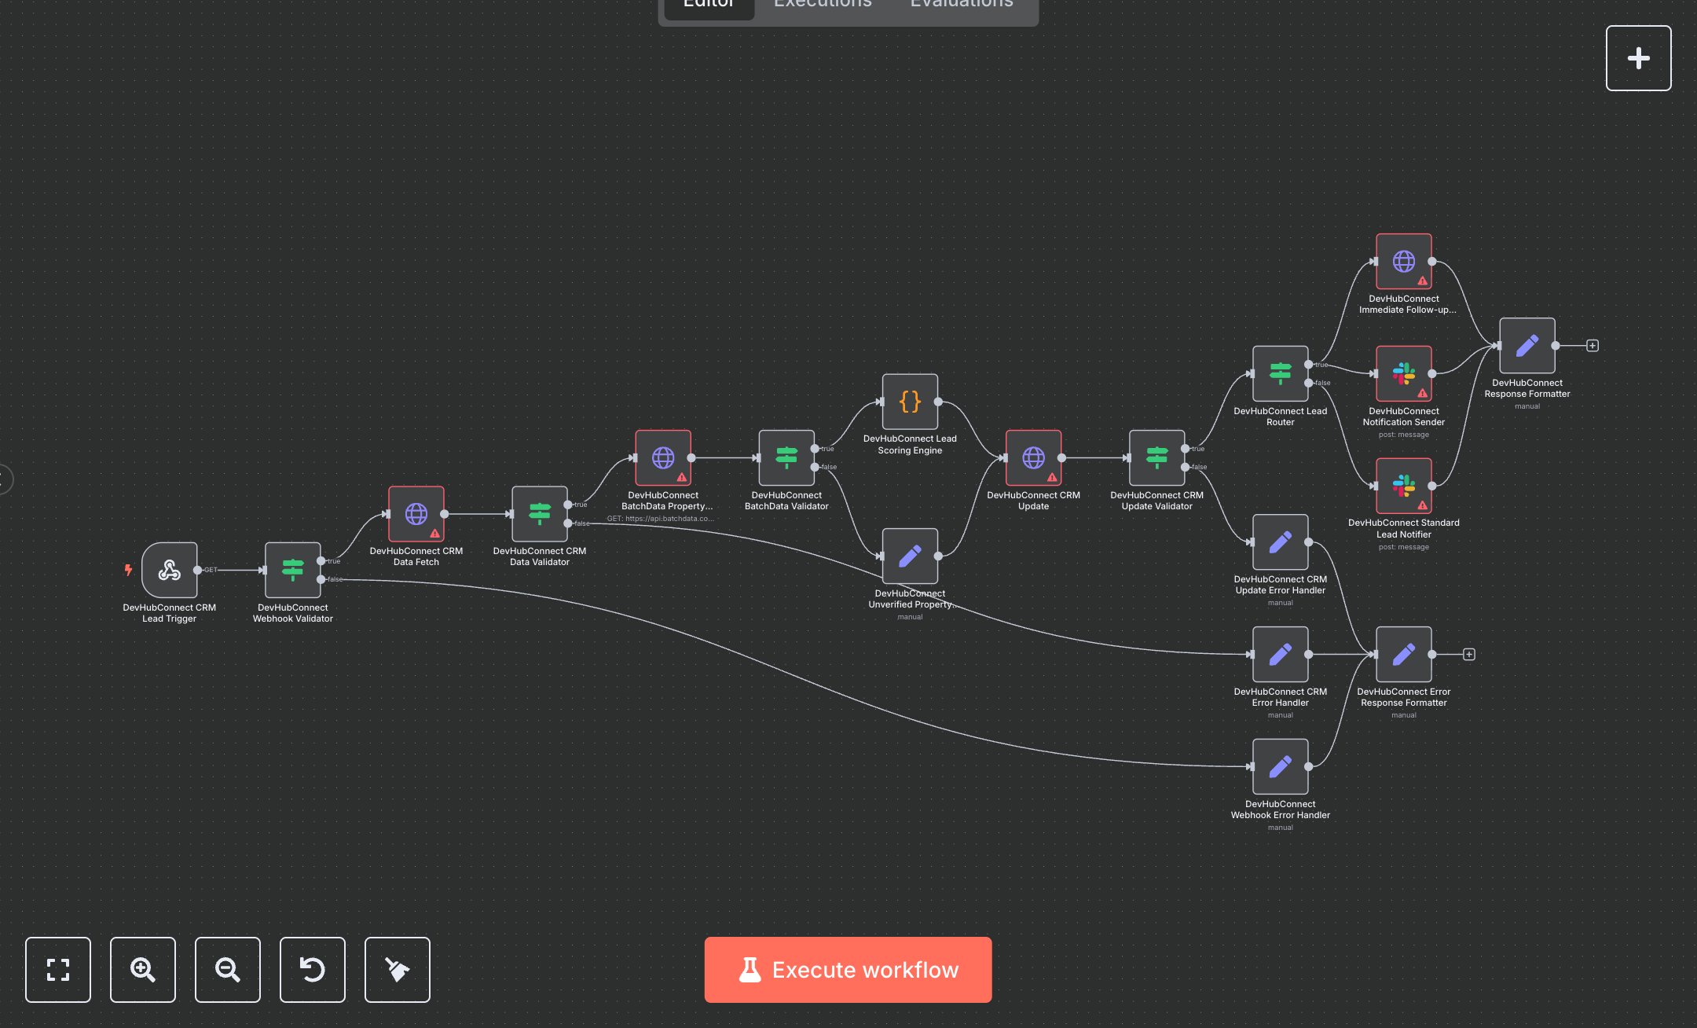Screen dimensions: 1697x1028
Task: Add node after Error Response Formatter plus
Action: tap(1469, 655)
